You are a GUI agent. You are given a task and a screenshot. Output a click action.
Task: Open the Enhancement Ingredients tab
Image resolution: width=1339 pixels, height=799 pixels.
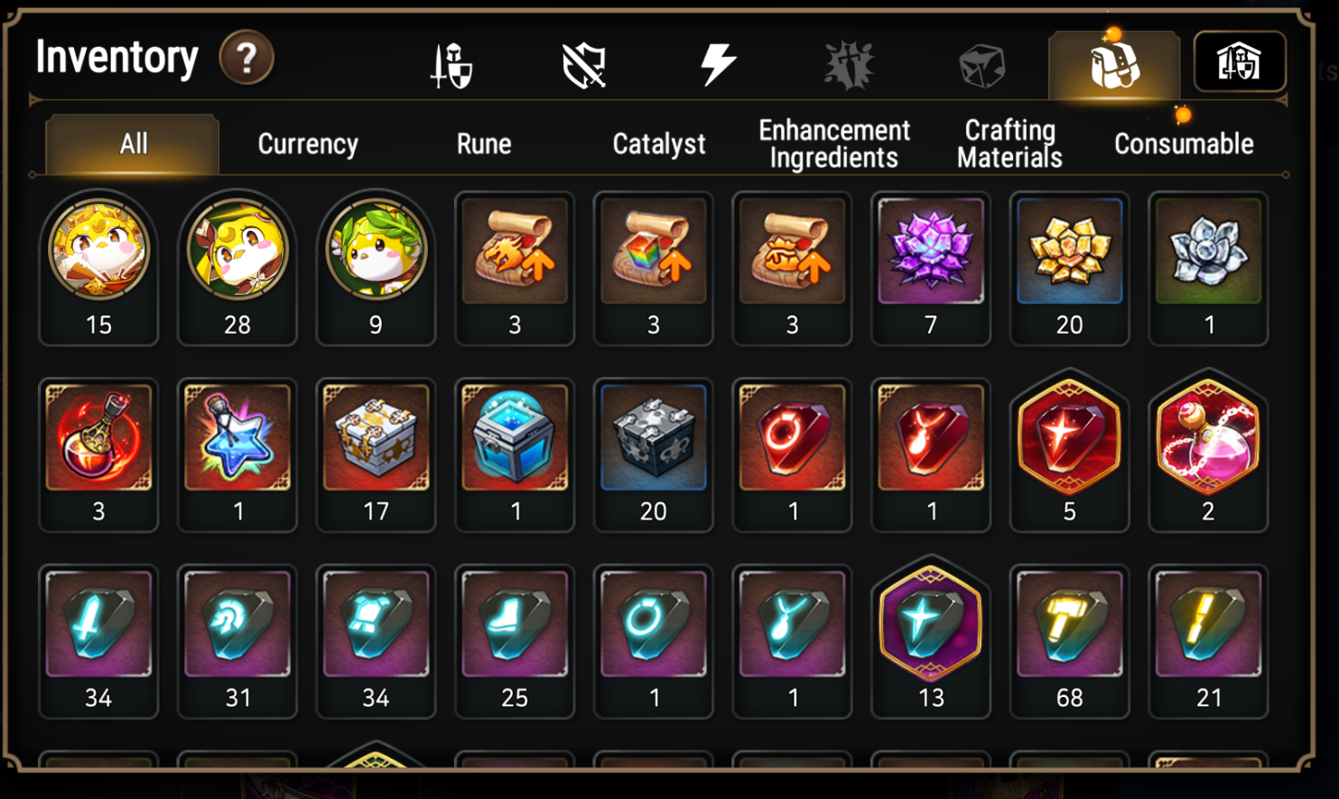click(834, 143)
